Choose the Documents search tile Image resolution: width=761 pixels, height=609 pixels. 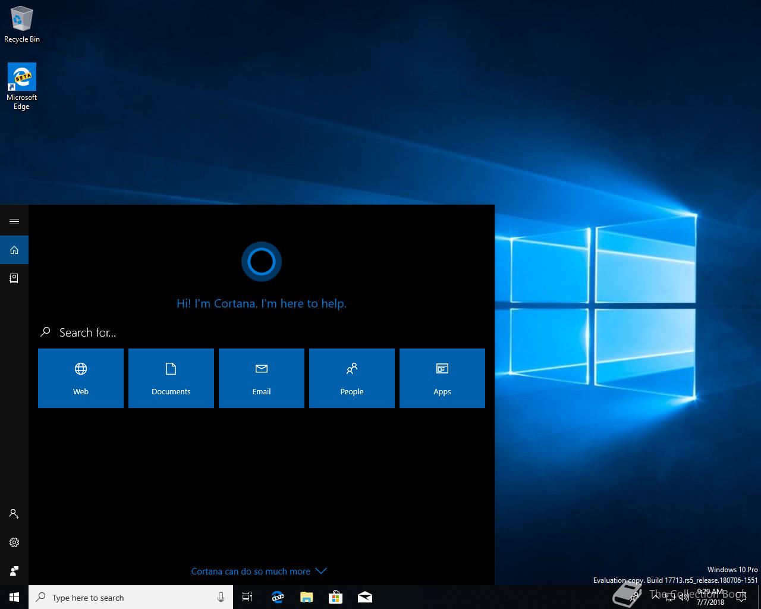(x=171, y=378)
